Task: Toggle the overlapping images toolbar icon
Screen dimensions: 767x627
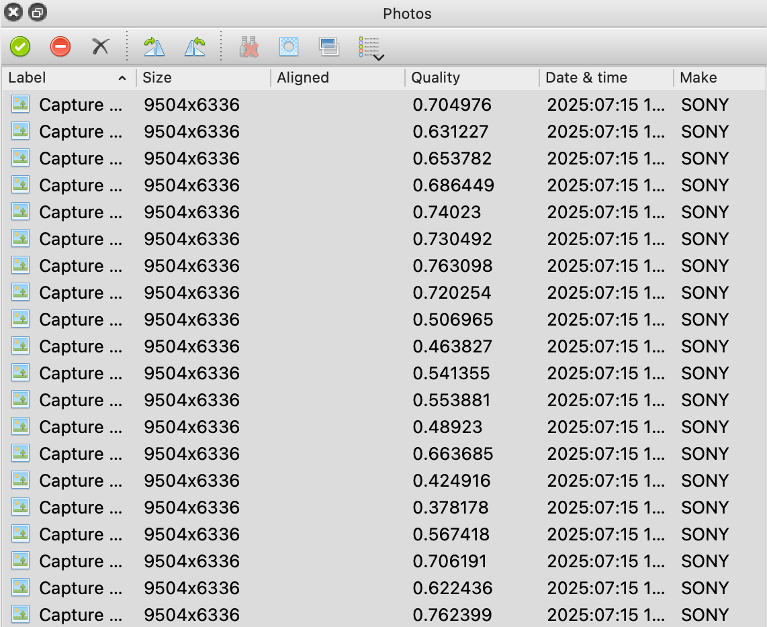Action: pyautogui.click(x=329, y=47)
